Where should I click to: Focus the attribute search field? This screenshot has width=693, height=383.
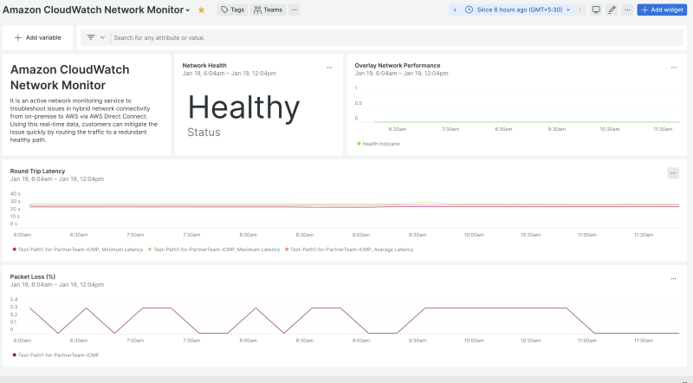(397, 37)
